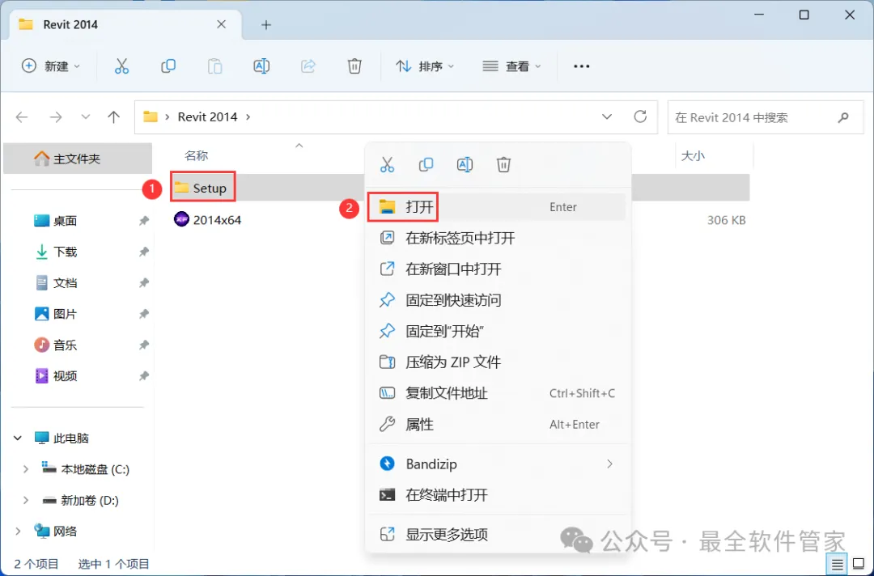Click the context menu Cut icon

[387, 164]
